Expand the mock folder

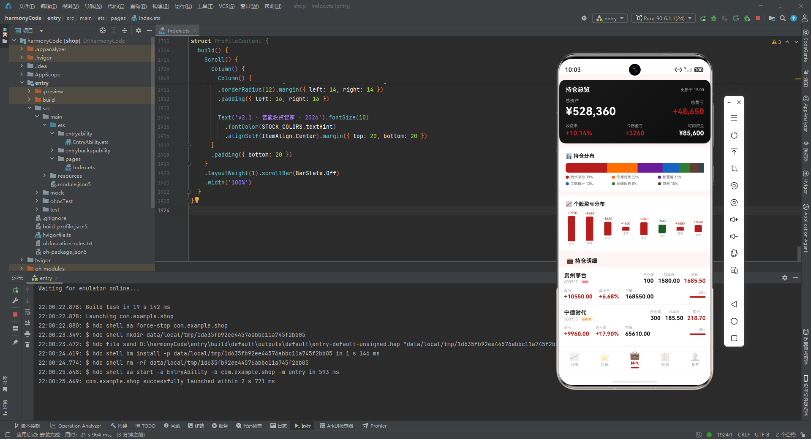pos(37,192)
